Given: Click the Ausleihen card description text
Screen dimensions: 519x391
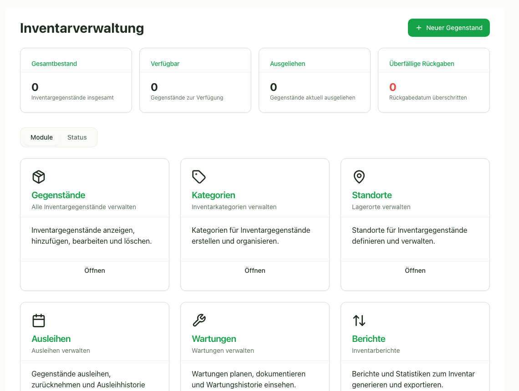Looking at the screenshot, I should (x=88, y=380).
